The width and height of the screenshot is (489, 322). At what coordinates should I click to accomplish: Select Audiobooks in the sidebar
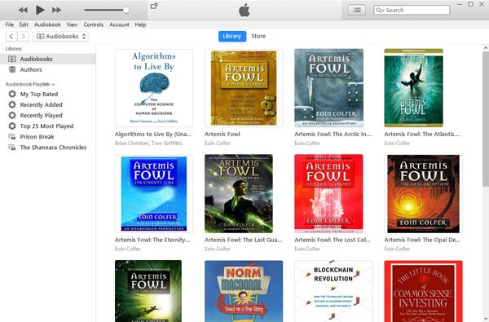tap(48, 59)
